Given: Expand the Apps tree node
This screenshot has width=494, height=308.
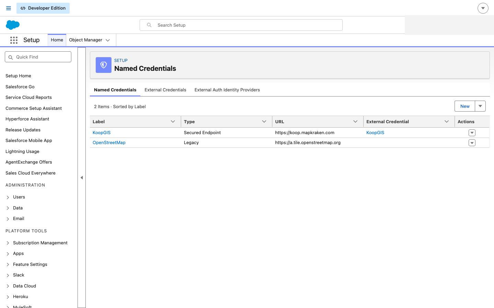Looking at the screenshot, I should click(x=8, y=254).
